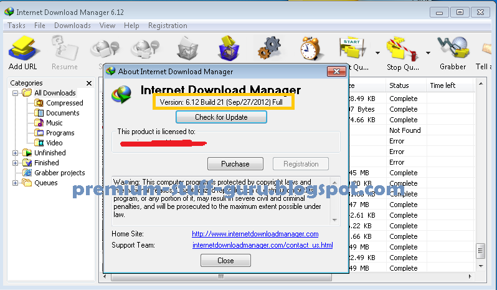Collapse the All Downloads tree node
This screenshot has width=497, height=290.
pos(15,93)
